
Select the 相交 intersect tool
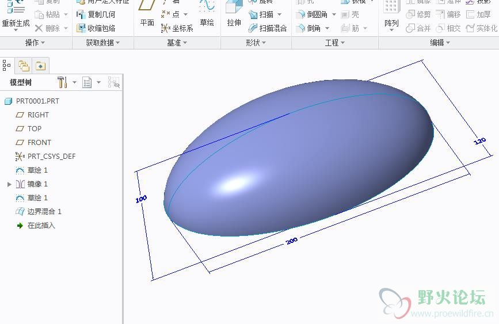coord(448,28)
